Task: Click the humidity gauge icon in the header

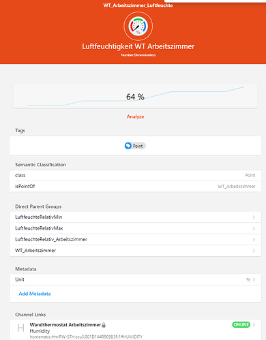Action: (x=138, y=27)
